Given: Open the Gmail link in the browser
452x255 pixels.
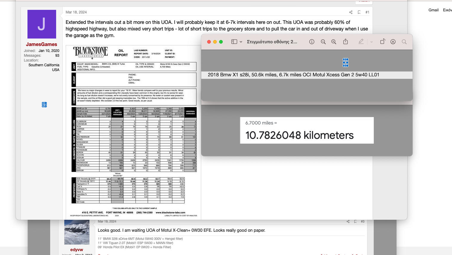Looking at the screenshot, I should [x=433, y=10].
